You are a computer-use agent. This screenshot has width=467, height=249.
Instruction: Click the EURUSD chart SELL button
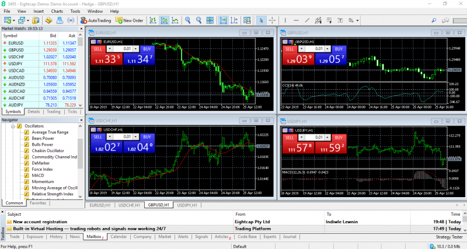[97, 49]
